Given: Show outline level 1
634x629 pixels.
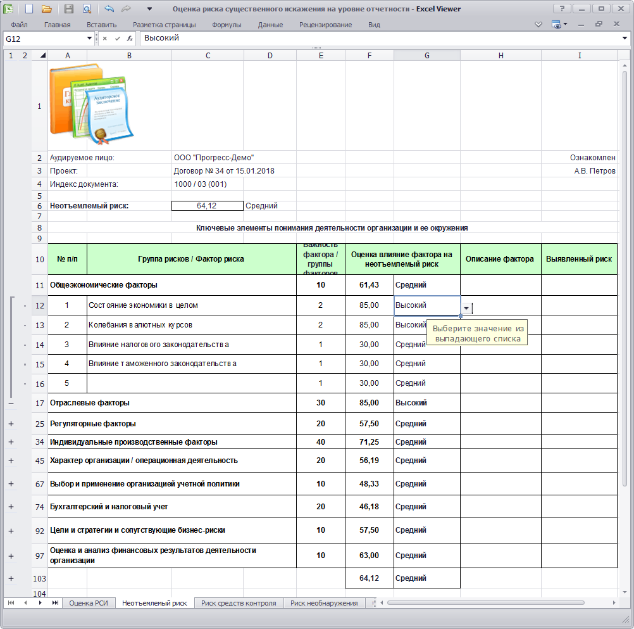Looking at the screenshot, I should click(11, 56).
